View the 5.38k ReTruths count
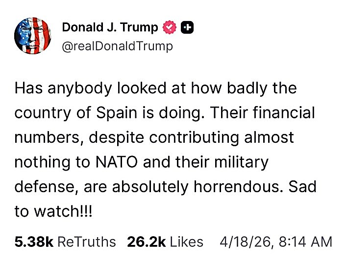Image resolution: width=347 pixels, height=264 pixels. click(34, 242)
